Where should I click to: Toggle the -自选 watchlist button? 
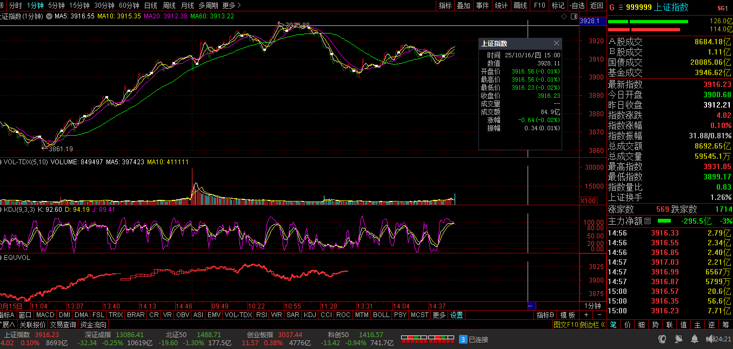[x=577, y=5]
